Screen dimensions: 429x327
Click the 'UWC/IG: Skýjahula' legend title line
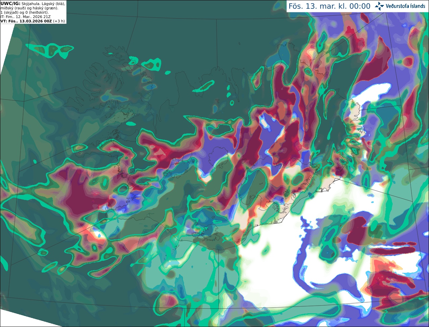click(x=33, y=3)
